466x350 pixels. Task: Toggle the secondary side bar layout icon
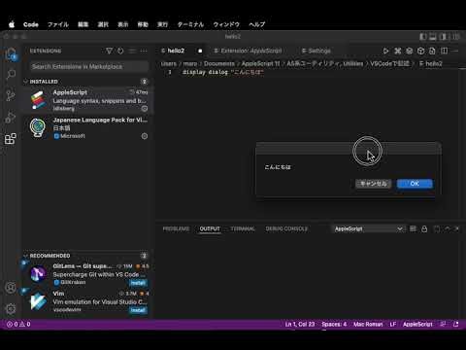(444, 37)
